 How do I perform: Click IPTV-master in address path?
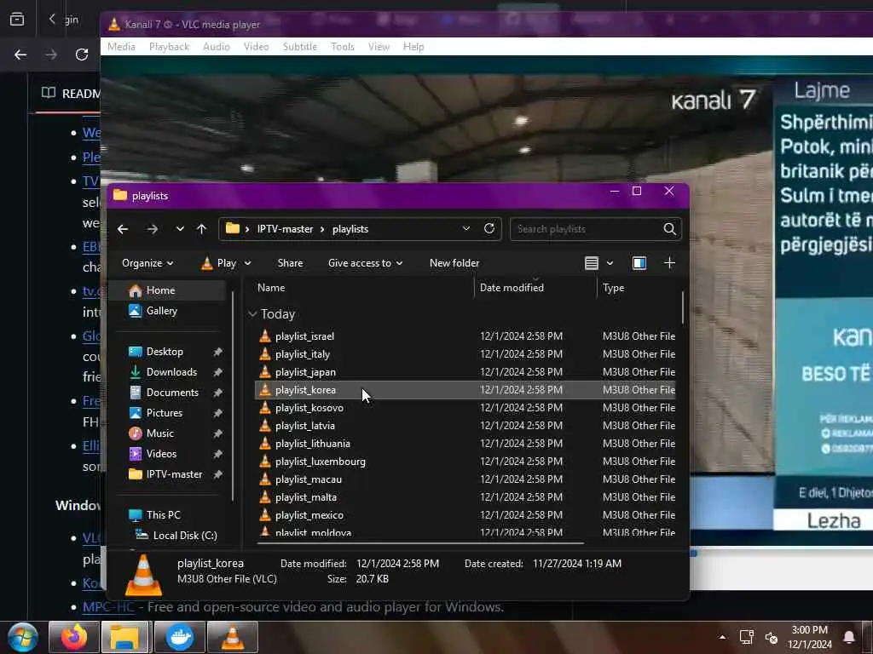(x=285, y=229)
